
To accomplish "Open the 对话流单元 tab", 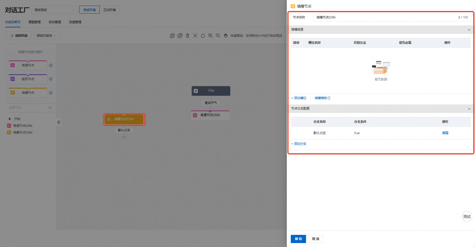I will click(x=13, y=22).
